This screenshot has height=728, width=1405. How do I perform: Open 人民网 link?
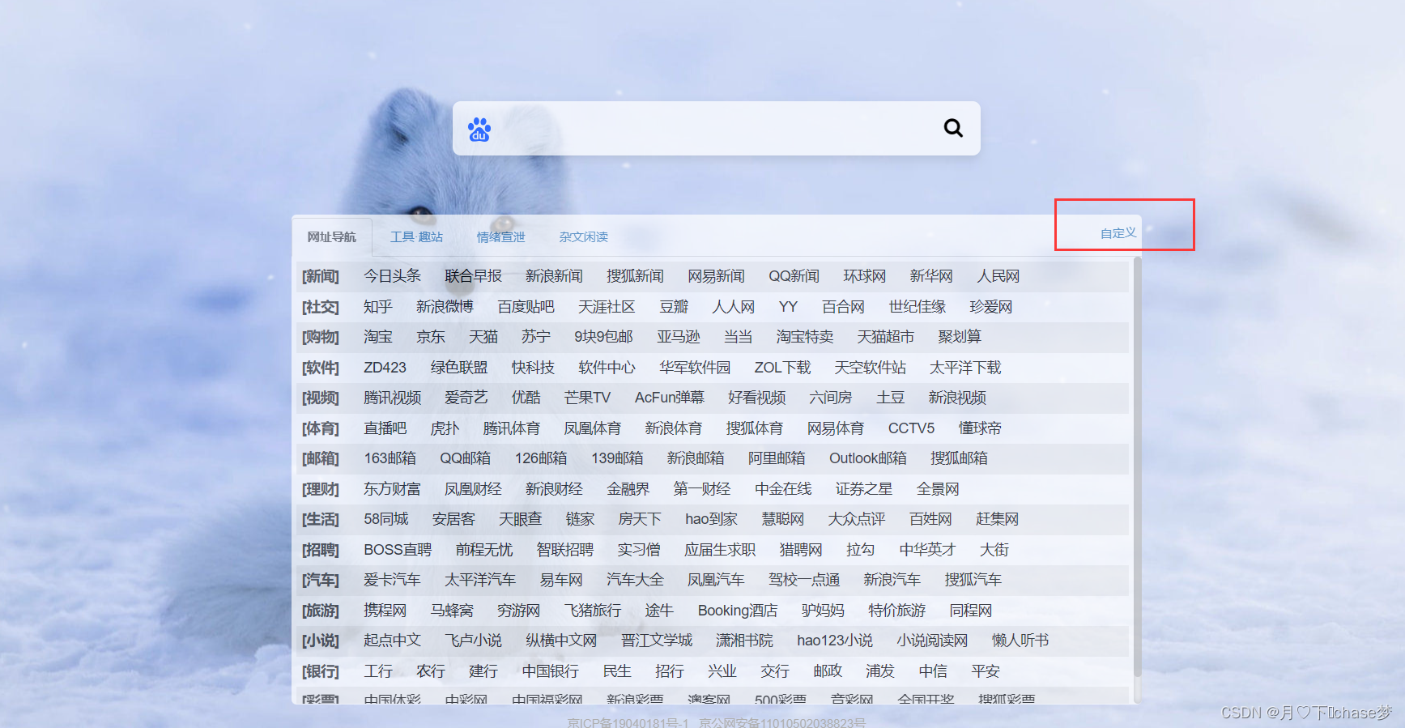pyautogui.click(x=998, y=276)
